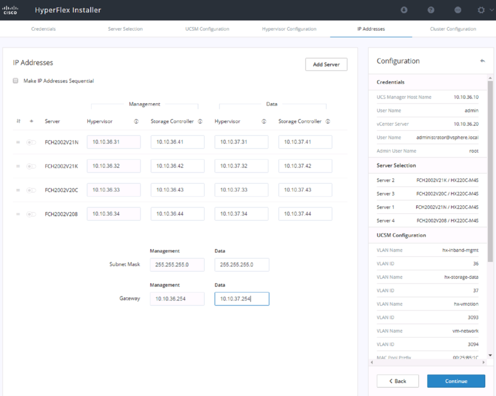Click the 10.10.36.43 storage controller field
The image size is (496, 396).
pos(177,190)
